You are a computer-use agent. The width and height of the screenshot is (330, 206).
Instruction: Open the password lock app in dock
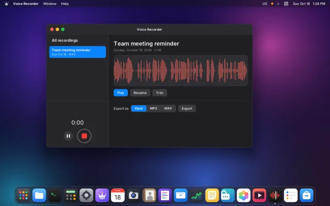coord(228,195)
